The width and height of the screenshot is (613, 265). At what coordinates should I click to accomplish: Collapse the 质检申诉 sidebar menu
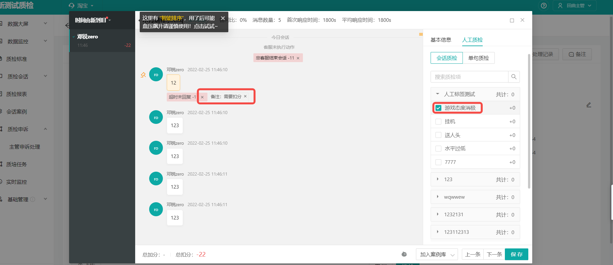coord(45,129)
